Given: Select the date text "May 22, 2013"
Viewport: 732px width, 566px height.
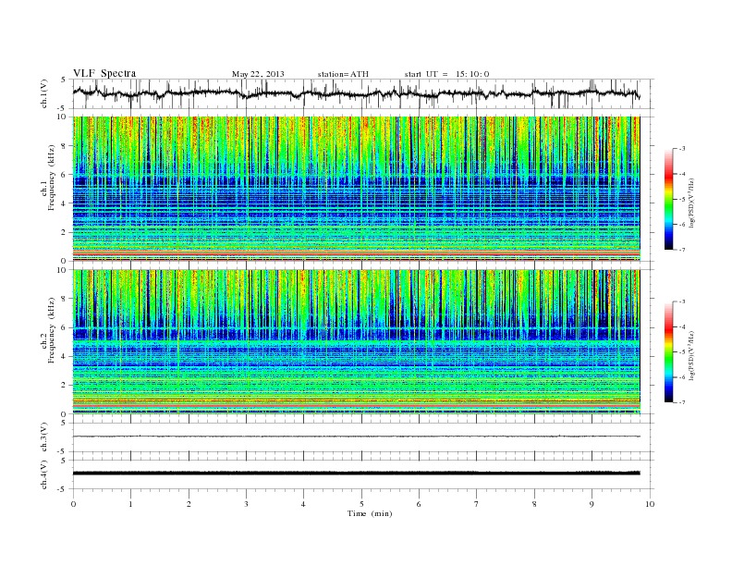Looking at the screenshot, I should tap(258, 74).
